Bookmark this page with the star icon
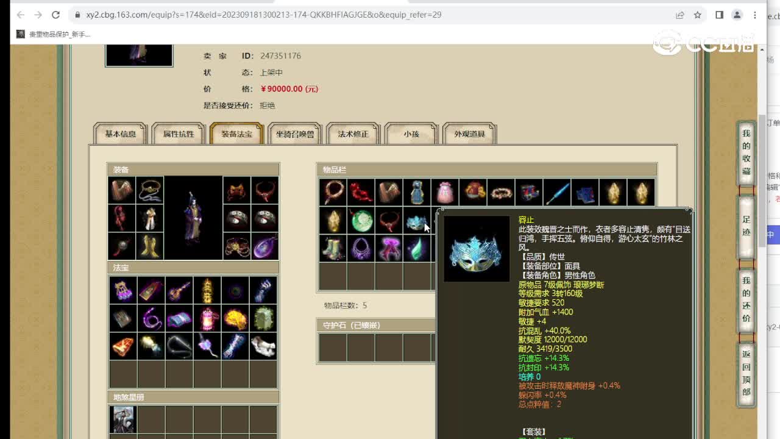780x439 pixels. 698,15
